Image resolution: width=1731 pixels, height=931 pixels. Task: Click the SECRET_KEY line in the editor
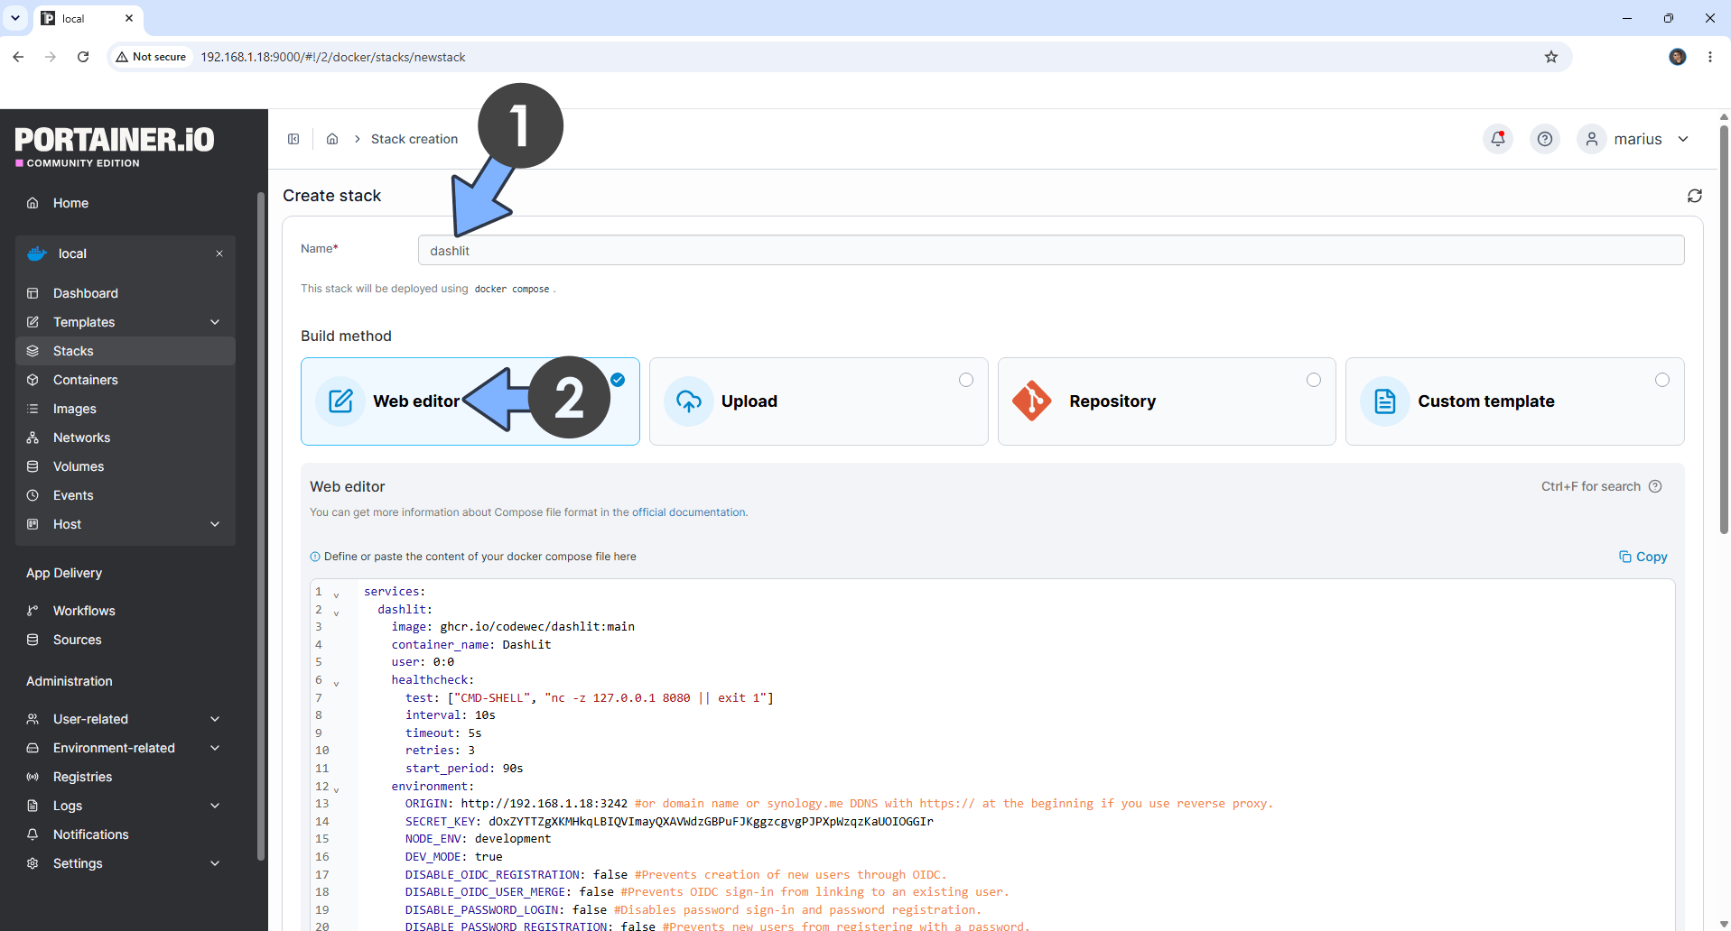[669, 822]
